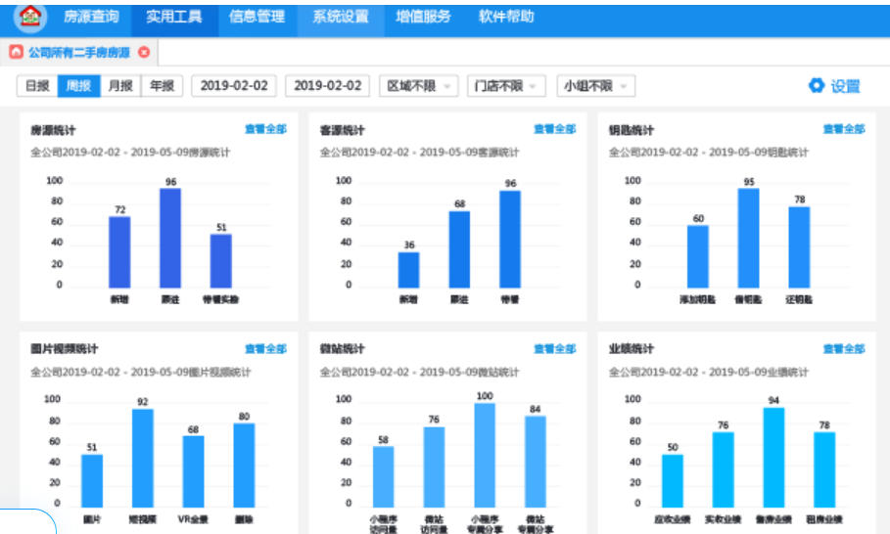Switch to 年报 yearly report
The image size is (890, 534).
pos(162,86)
